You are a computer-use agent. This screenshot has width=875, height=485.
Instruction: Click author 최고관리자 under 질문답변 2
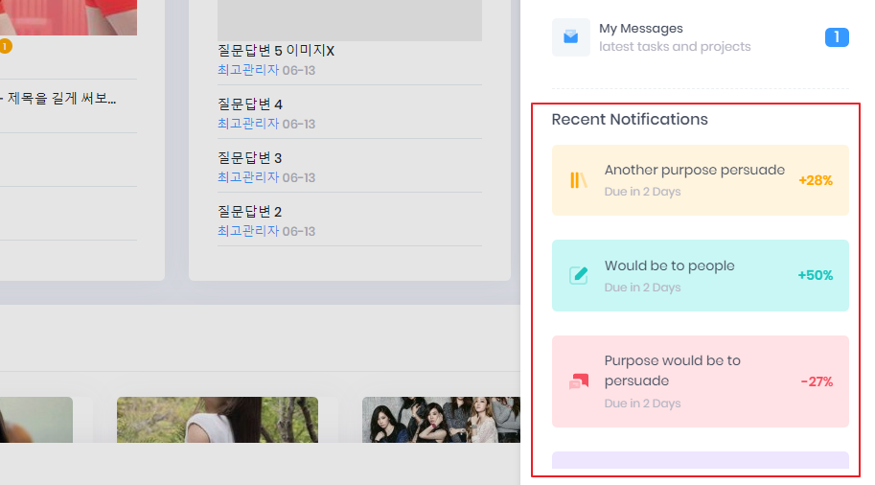tap(248, 230)
